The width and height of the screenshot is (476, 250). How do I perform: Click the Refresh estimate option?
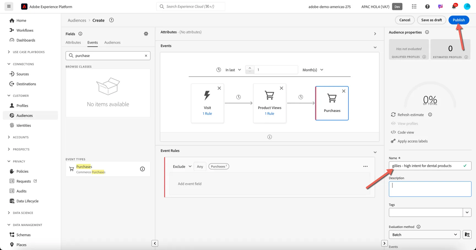tap(407, 115)
